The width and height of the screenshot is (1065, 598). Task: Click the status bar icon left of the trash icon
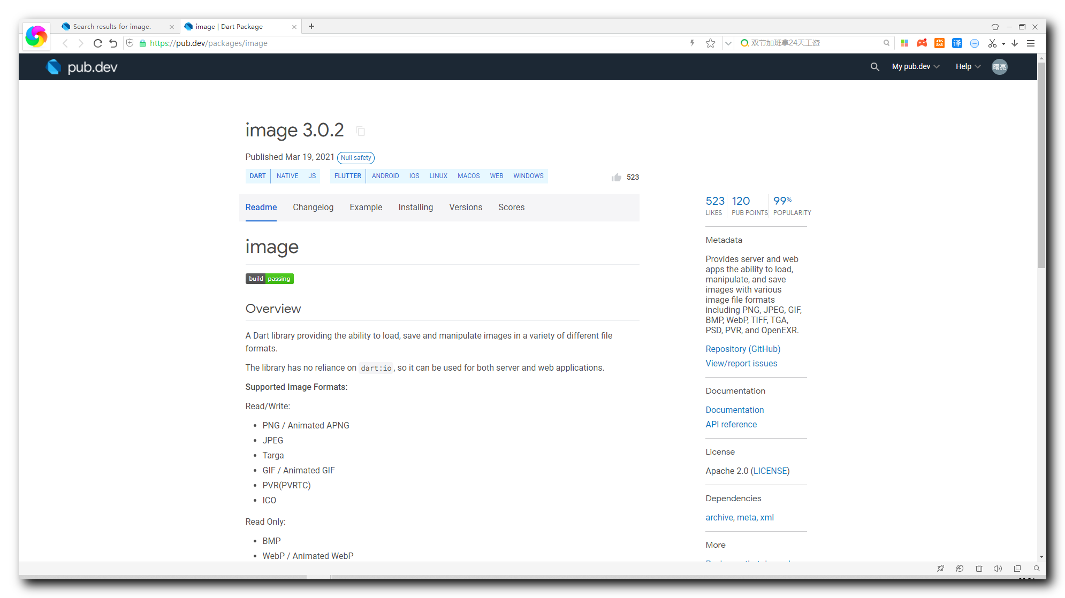(960, 569)
